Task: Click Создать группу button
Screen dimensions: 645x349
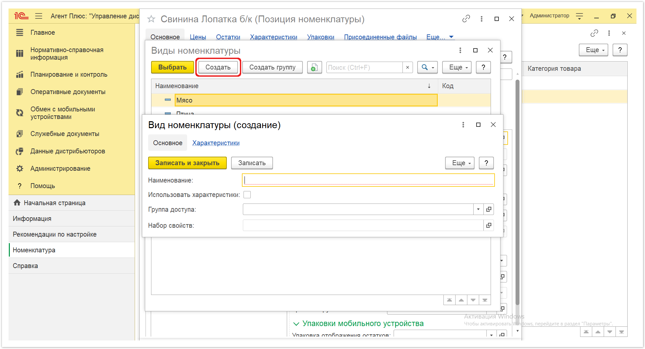Action: click(x=272, y=67)
